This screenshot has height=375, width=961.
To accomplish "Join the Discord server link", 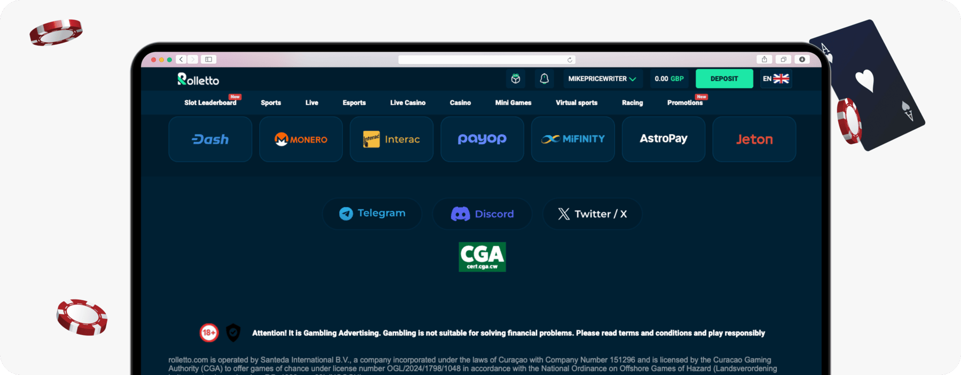I will tap(482, 214).
